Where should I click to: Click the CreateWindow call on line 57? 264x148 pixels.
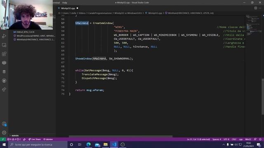[103, 23]
